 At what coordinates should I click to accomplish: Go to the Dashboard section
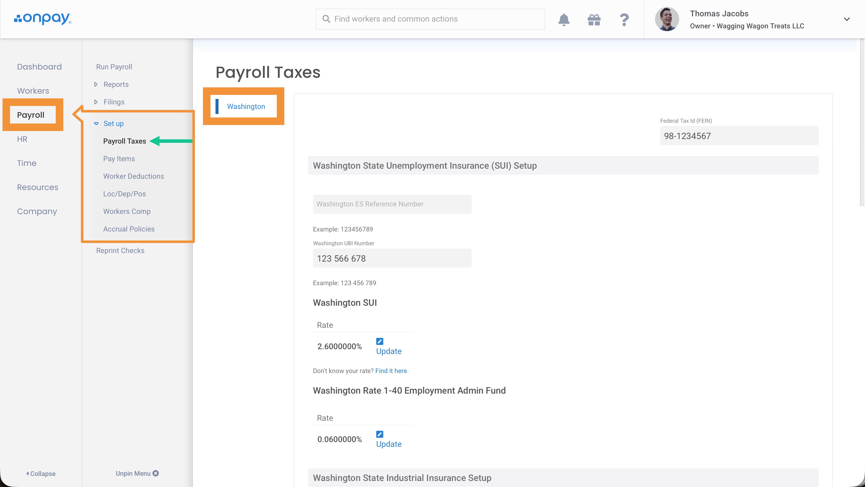coord(39,67)
